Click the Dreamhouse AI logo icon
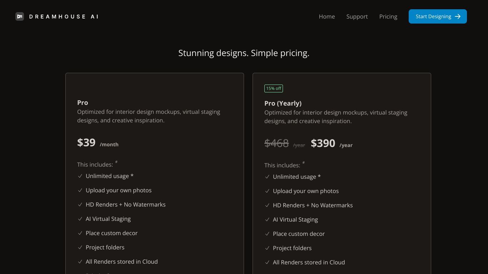Viewport: 488px width, 274px height. (x=20, y=16)
